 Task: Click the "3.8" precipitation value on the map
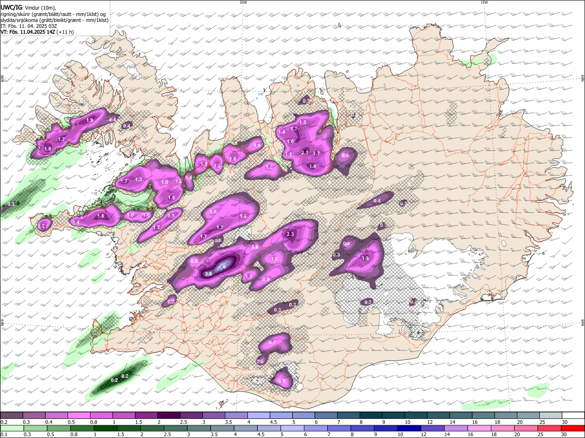(208, 274)
